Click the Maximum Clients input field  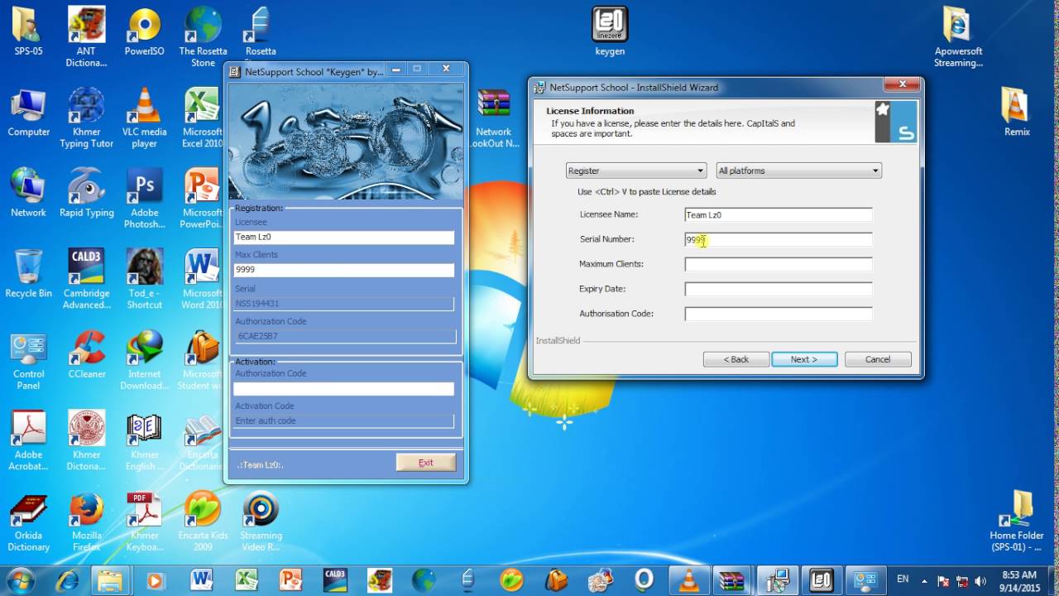click(x=779, y=264)
